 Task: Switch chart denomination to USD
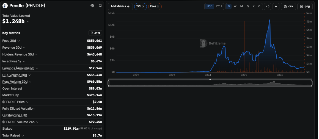tap(210, 6)
